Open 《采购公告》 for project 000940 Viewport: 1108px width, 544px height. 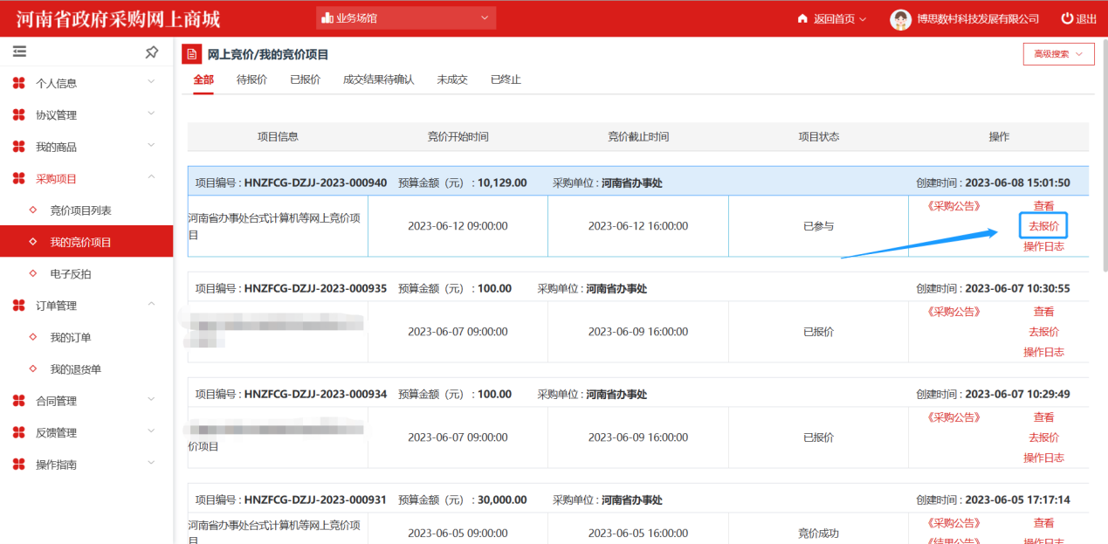953,206
